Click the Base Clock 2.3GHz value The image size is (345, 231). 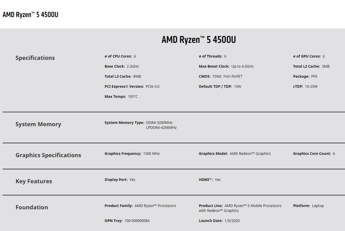[x=133, y=66]
